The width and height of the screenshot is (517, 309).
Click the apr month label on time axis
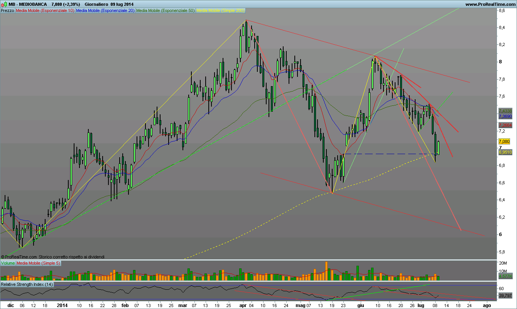tap(243, 305)
